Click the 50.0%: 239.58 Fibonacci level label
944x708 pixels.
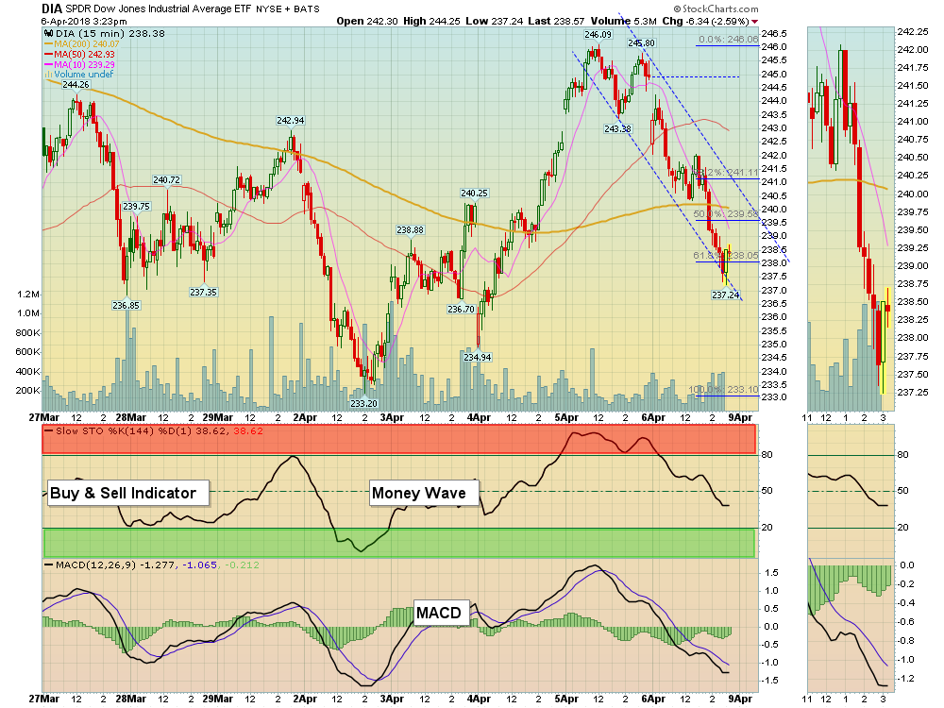pos(726,214)
